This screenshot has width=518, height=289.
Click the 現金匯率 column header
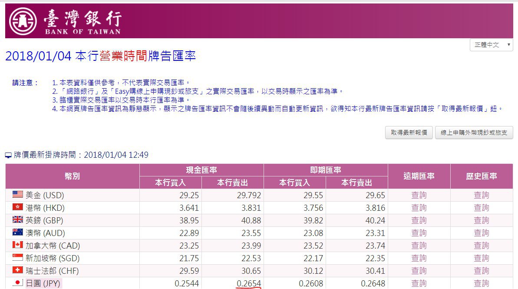[x=201, y=170]
